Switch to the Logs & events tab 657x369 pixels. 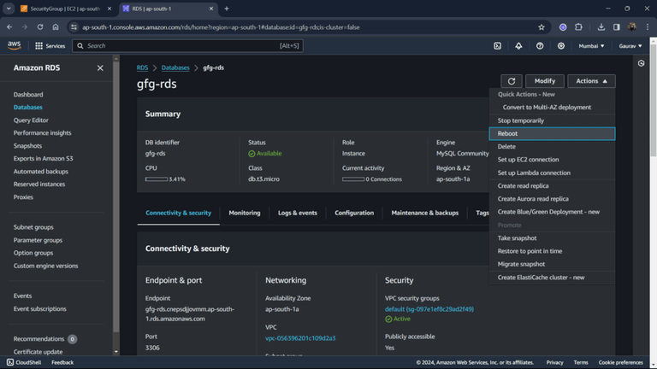pos(298,213)
